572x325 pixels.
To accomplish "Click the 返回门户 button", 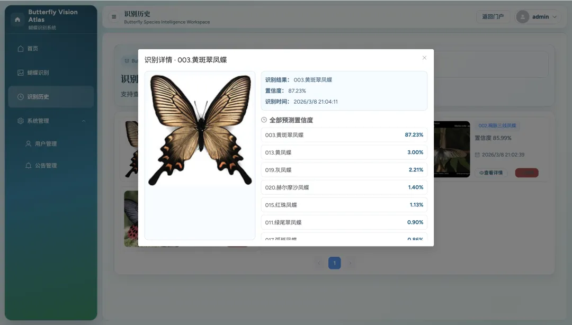I will (x=493, y=17).
